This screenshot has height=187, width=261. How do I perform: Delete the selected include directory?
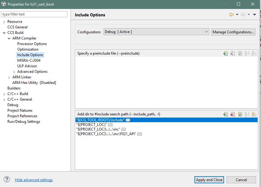coord(233,114)
